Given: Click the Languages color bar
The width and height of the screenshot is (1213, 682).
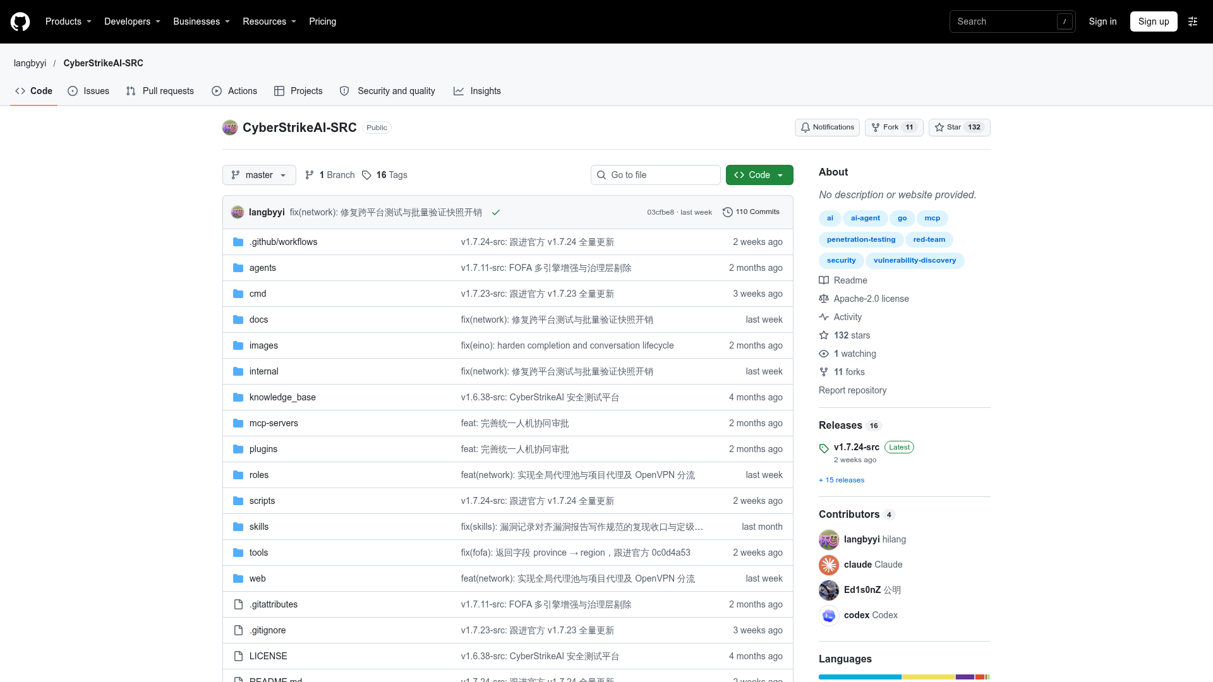Looking at the screenshot, I should [905, 677].
